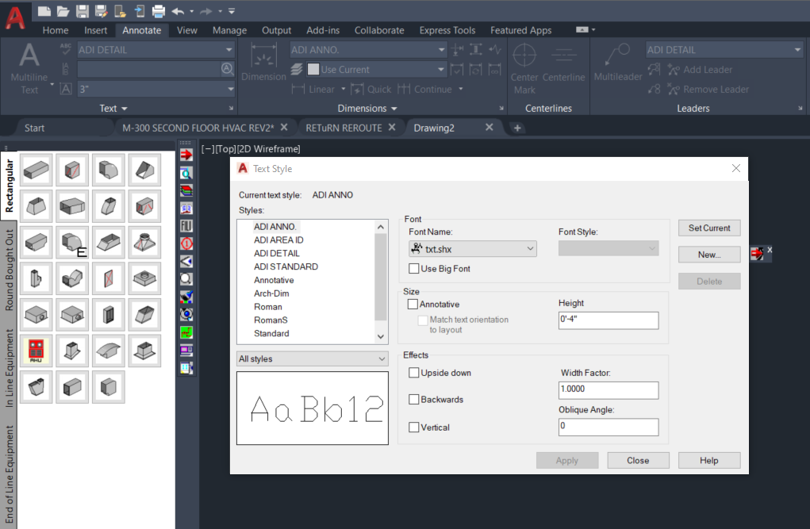This screenshot has height=529, width=810.
Task: Open the M-300 SECOND FLOOR HVAC REV2 drawing tab
Action: [198, 127]
